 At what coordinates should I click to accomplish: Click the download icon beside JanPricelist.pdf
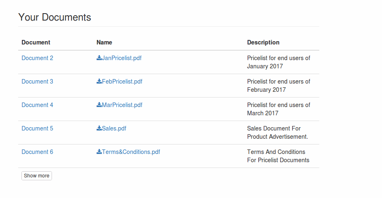tap(99, 58)
